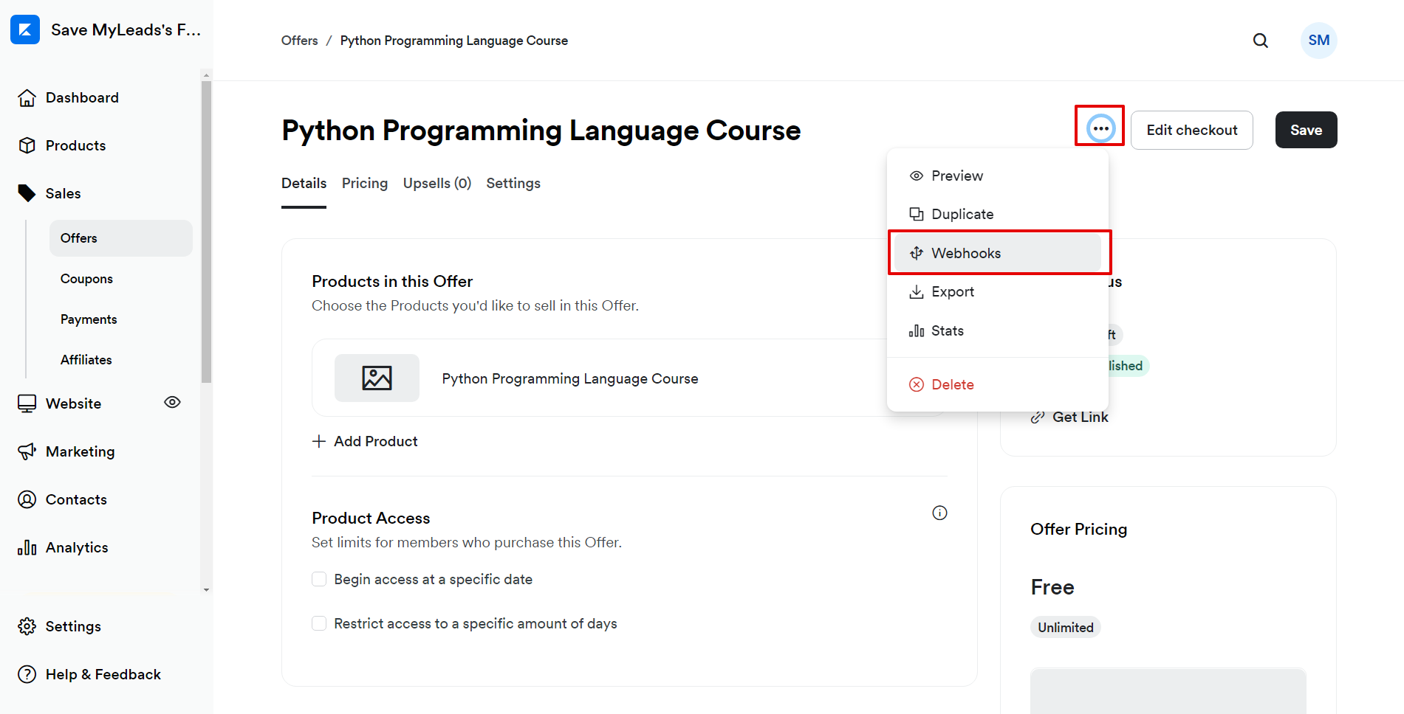Open Payments in the sidebar

(89, 319)
